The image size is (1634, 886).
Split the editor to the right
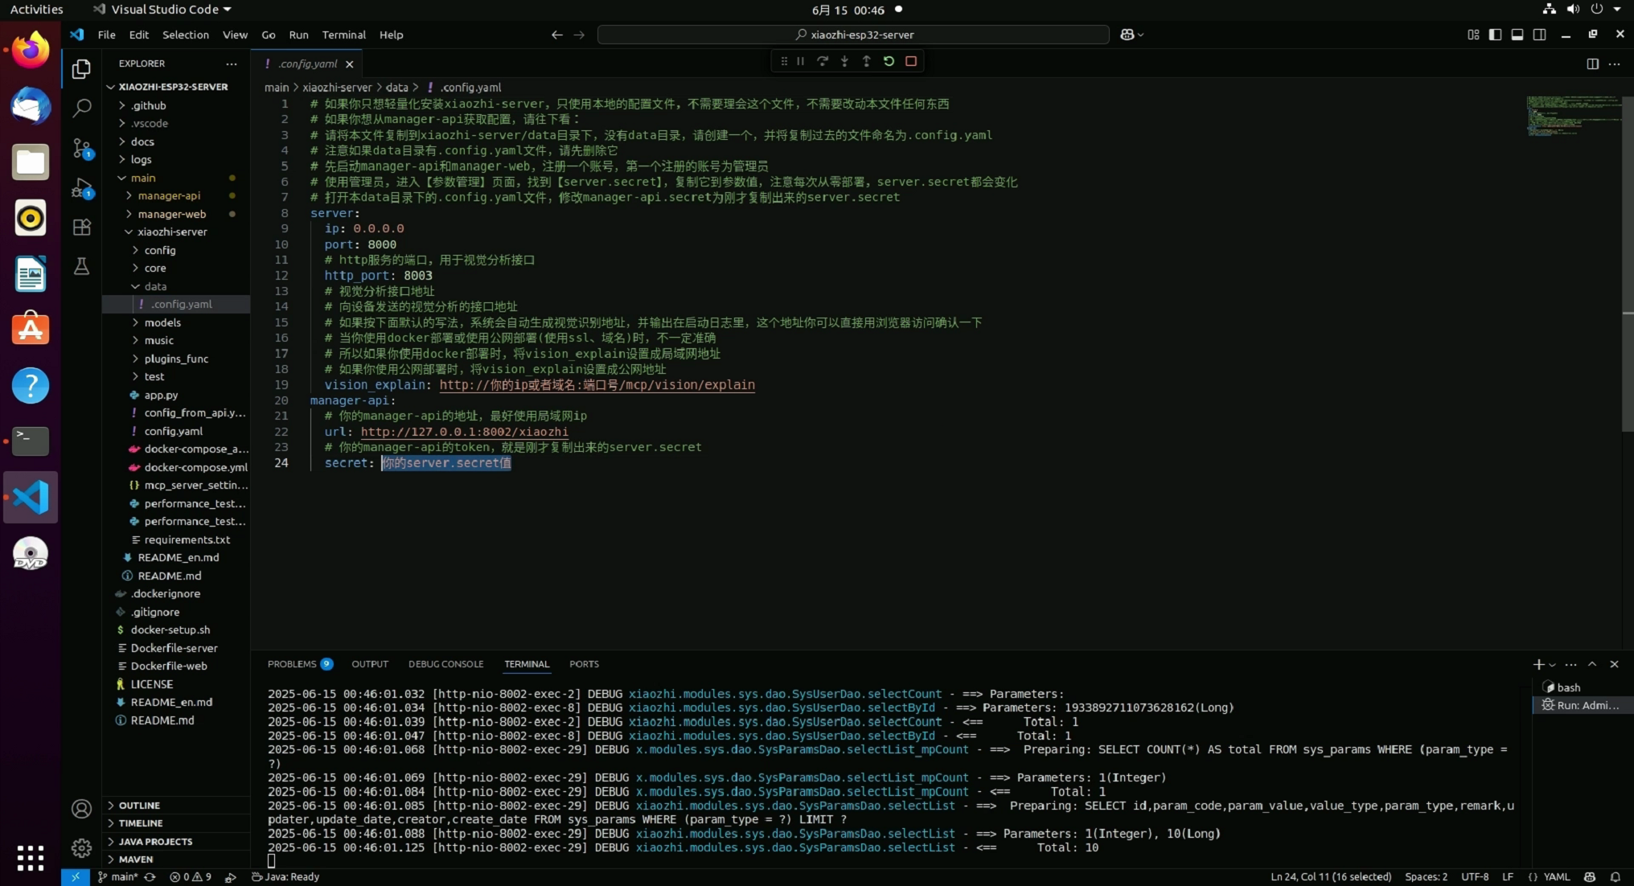point(1593,64)
